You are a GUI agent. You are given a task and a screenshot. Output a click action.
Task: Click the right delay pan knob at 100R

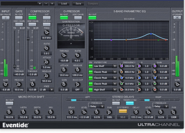[x=174, y=112]
